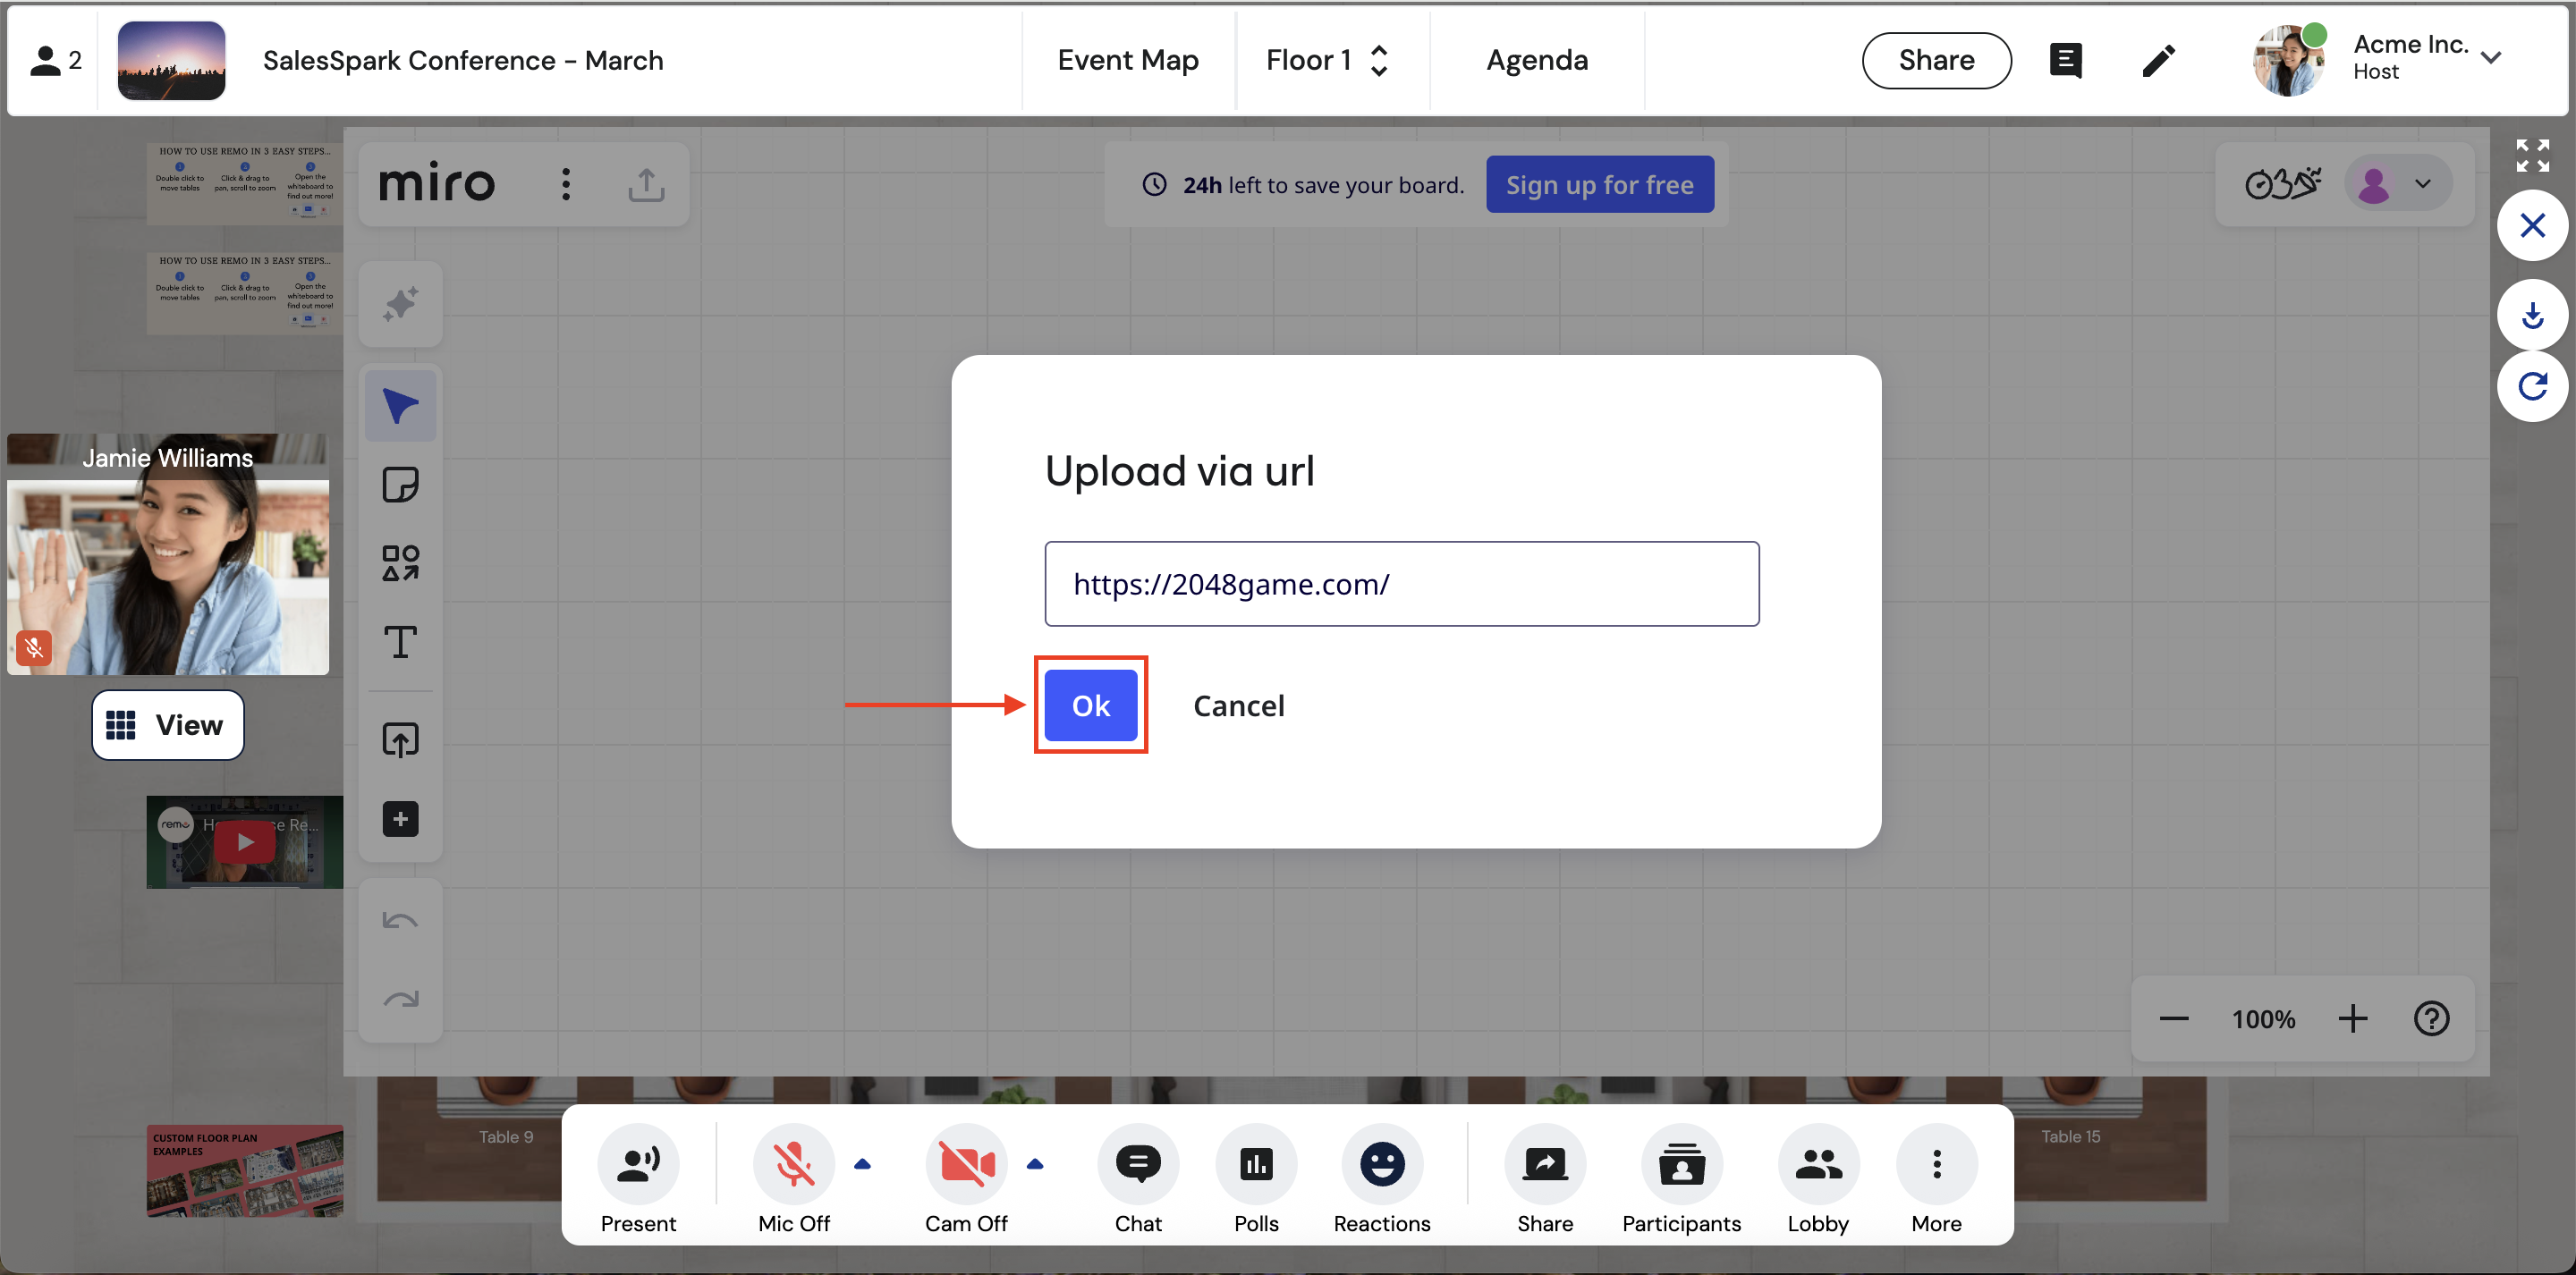The image size is (2576, 1275).
Task: Click the Miro AI sparkle icon
Action: 400,304
